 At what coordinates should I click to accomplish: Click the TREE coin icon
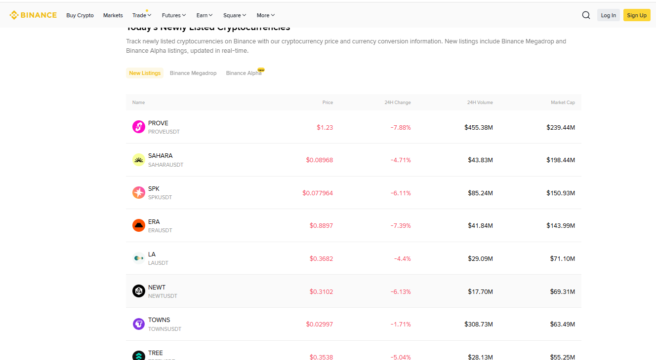pos(139,356)
